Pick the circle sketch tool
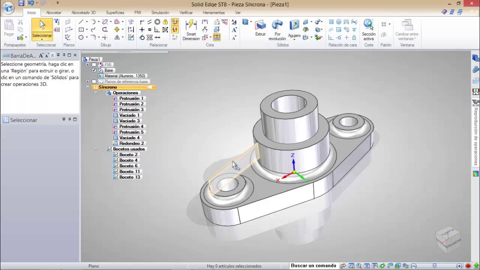Screen dimensions: 480x270 click(x=81, y=37)
